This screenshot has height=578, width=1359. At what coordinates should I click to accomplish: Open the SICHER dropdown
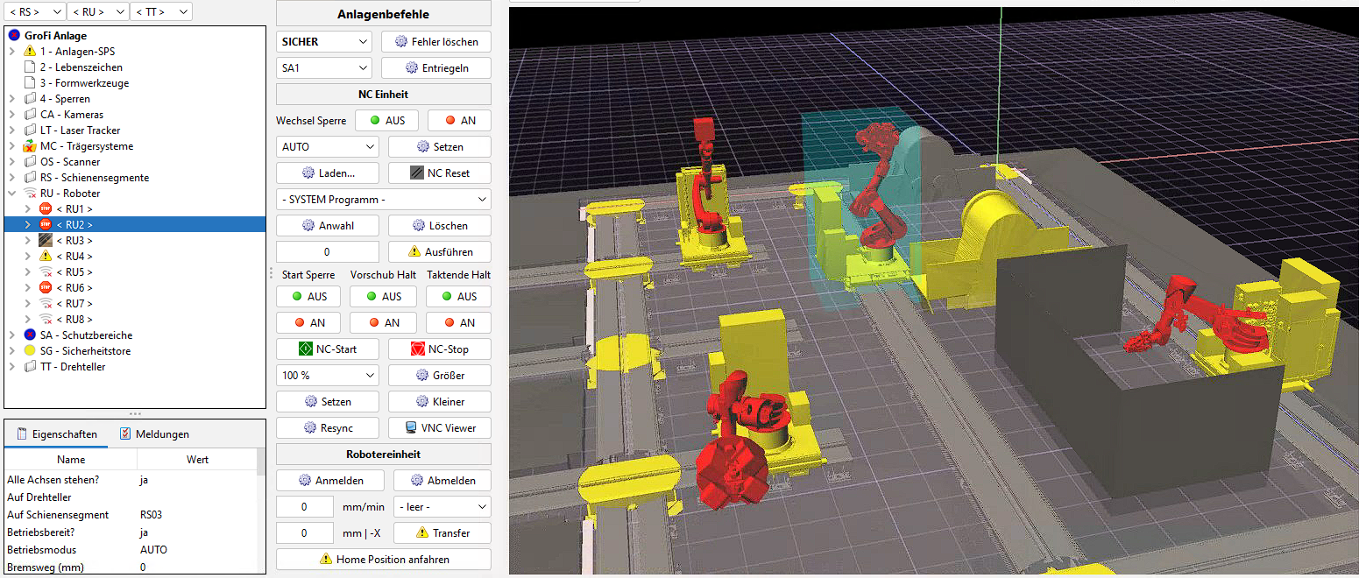[x=324, y=42]
